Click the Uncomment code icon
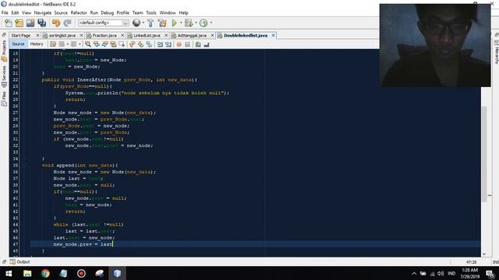The height and width of the screenshot is (280, 499). coord(207,44)
